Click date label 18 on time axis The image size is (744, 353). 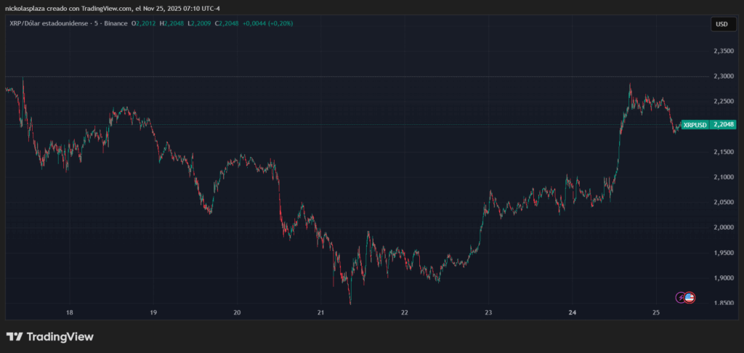tap(70, 313)
